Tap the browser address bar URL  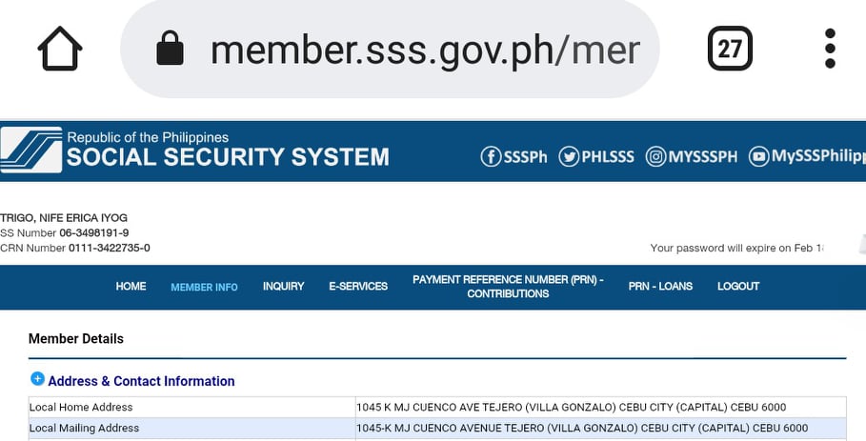(x=424, y=50)
